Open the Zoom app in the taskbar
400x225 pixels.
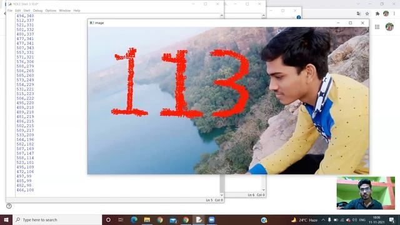(211, 219)
